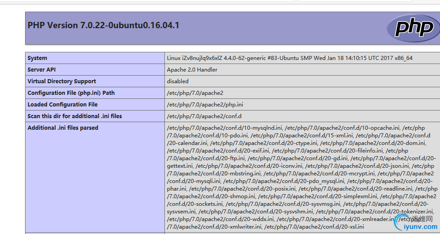
Task: Click the PHP logo in the header
Action: pyautogui.click(x=414, y=28)
